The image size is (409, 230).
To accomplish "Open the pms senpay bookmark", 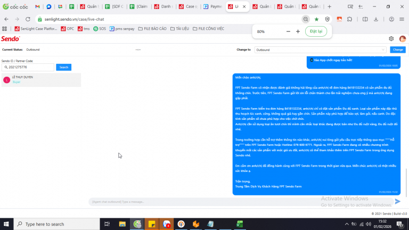I will (x=122, y=29).
